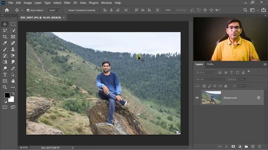Viewport: 268px width, 150px height.
Task: Toggle Quick Mask mode
Action: tap(5, 107)
